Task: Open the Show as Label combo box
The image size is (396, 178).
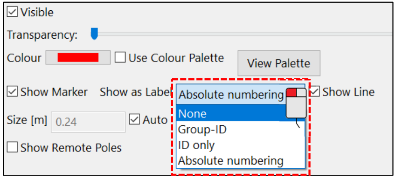Action: coord(240,95)
